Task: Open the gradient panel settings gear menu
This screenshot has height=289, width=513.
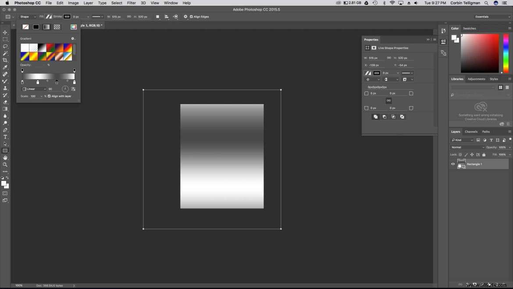Action: 73,39
